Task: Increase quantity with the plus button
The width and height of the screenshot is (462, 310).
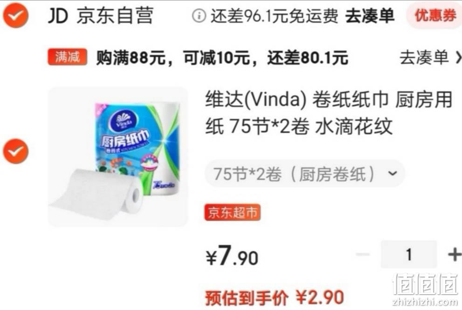Action: point(455,254)
